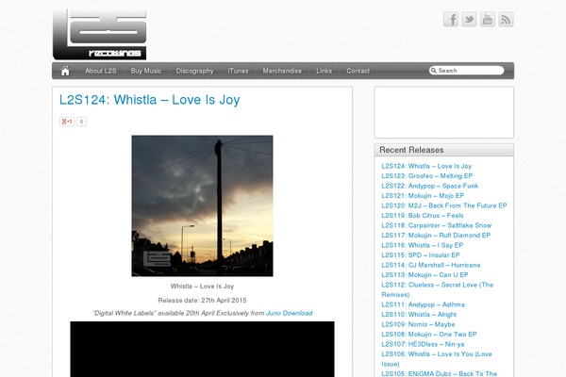Open L2S106: Whistla – Love Is You (Love Issue)
Viewport: 566px width, 377px height.
[x=437, y=359]
